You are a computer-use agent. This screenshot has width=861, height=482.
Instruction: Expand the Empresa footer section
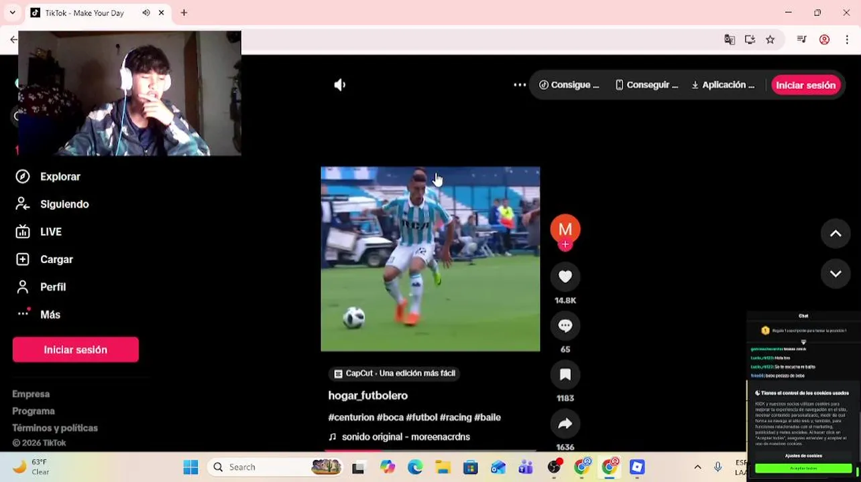31,394
